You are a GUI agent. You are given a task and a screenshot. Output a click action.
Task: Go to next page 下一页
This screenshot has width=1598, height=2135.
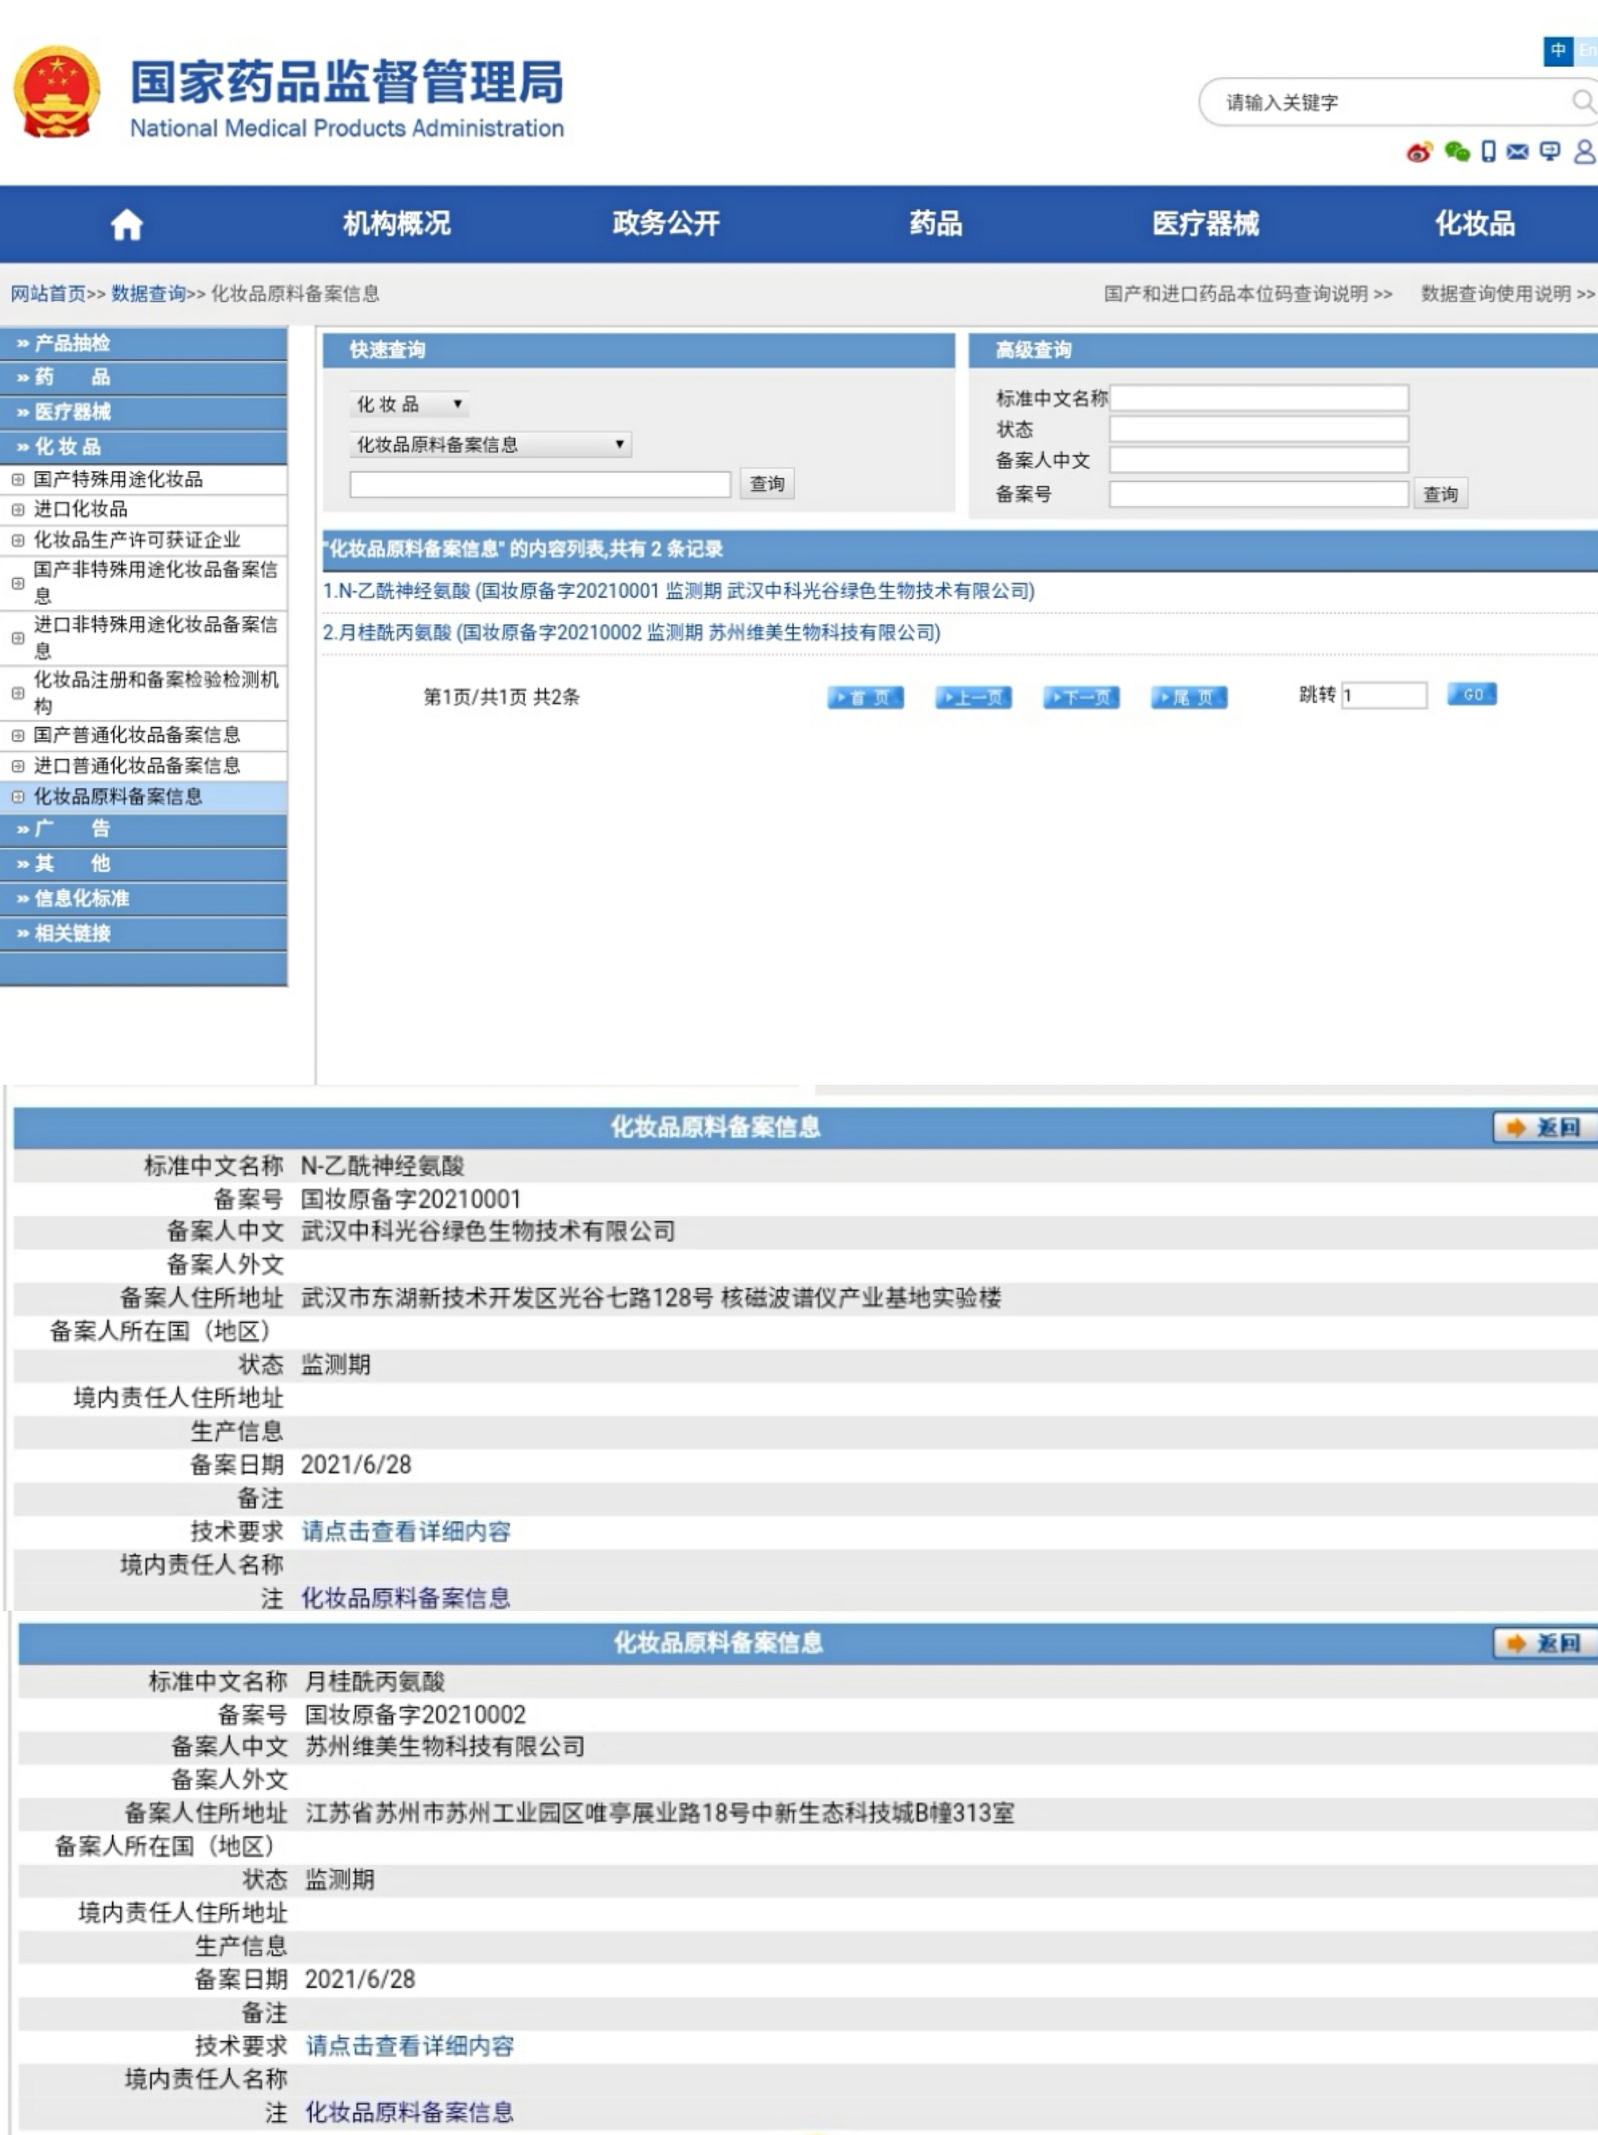1081,697
